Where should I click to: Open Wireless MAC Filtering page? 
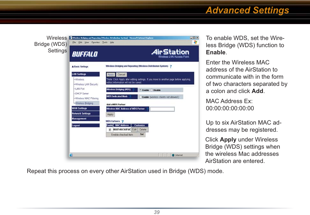coord(87,99)
